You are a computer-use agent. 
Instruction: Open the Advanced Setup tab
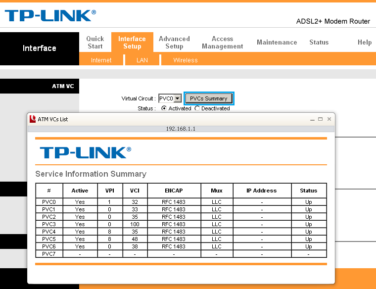[174, 43]
